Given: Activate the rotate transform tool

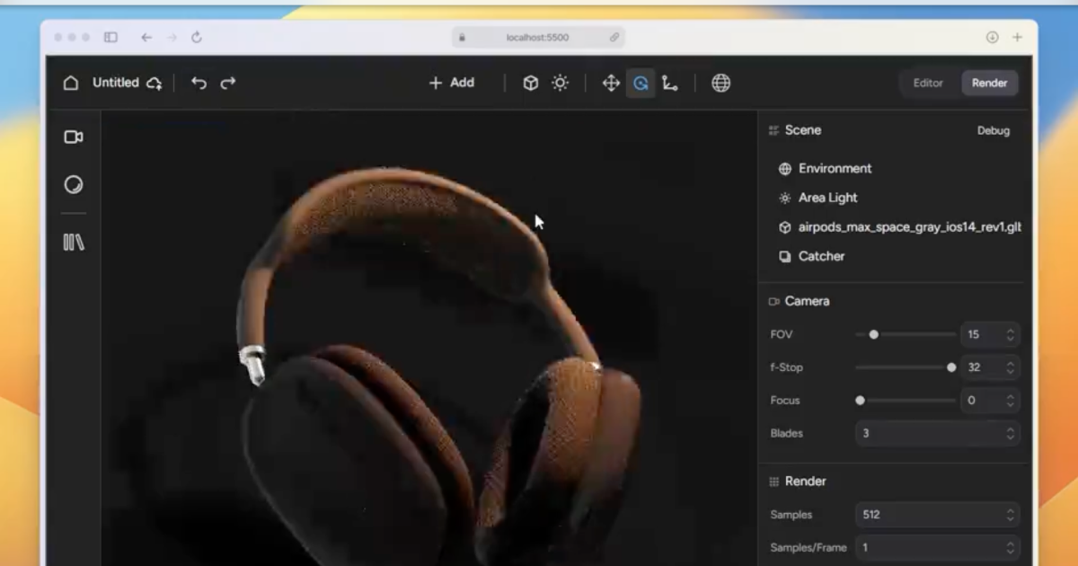Looking at the screenshot, I should (641, 83).
